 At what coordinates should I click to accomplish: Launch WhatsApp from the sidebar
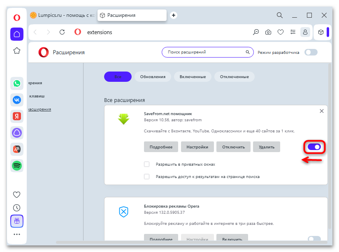pos(17,83)
